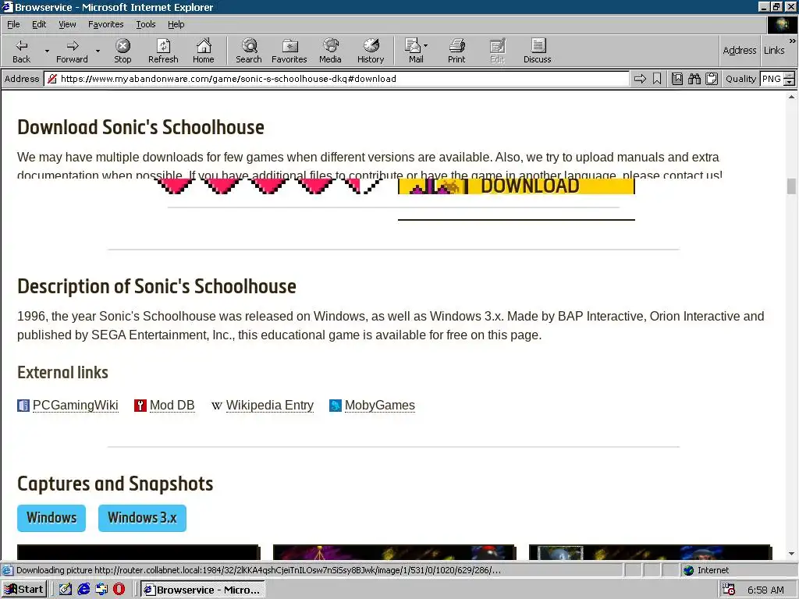Click the first quick launch notepad icon

point(66,590)
